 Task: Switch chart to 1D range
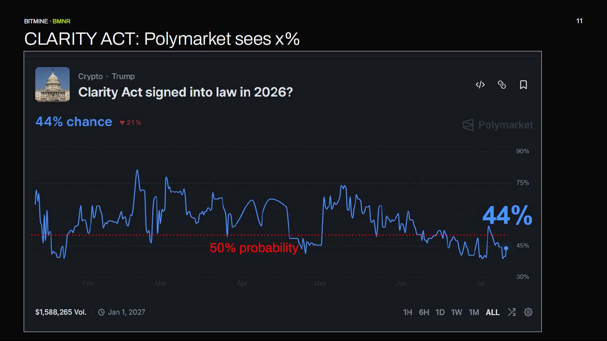tap(440, 312)
